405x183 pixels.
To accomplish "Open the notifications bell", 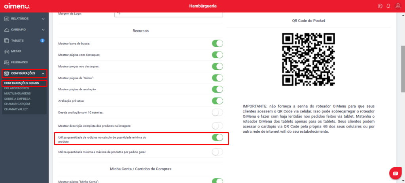I will 388,6.
